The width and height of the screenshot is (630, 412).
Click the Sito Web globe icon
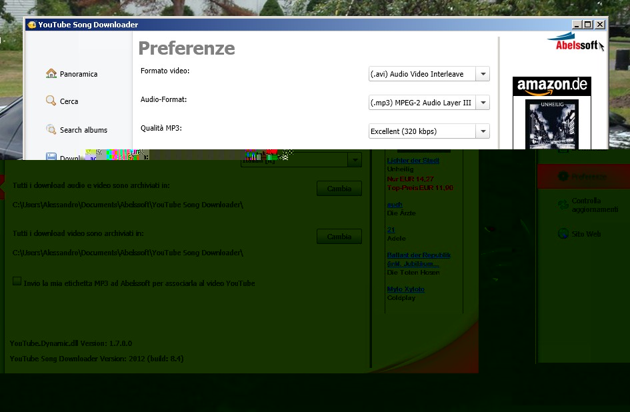pyautogui.click(x=563, y=233)
